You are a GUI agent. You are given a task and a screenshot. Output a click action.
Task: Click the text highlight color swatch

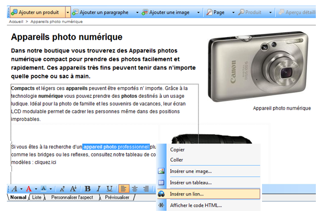[43, 189]
